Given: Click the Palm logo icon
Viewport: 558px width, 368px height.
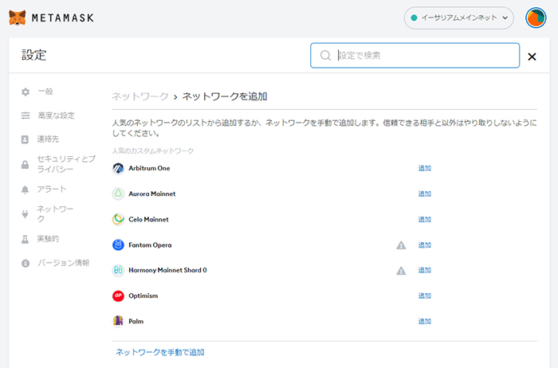Looking at the screenshot, I should pos(118,321).
